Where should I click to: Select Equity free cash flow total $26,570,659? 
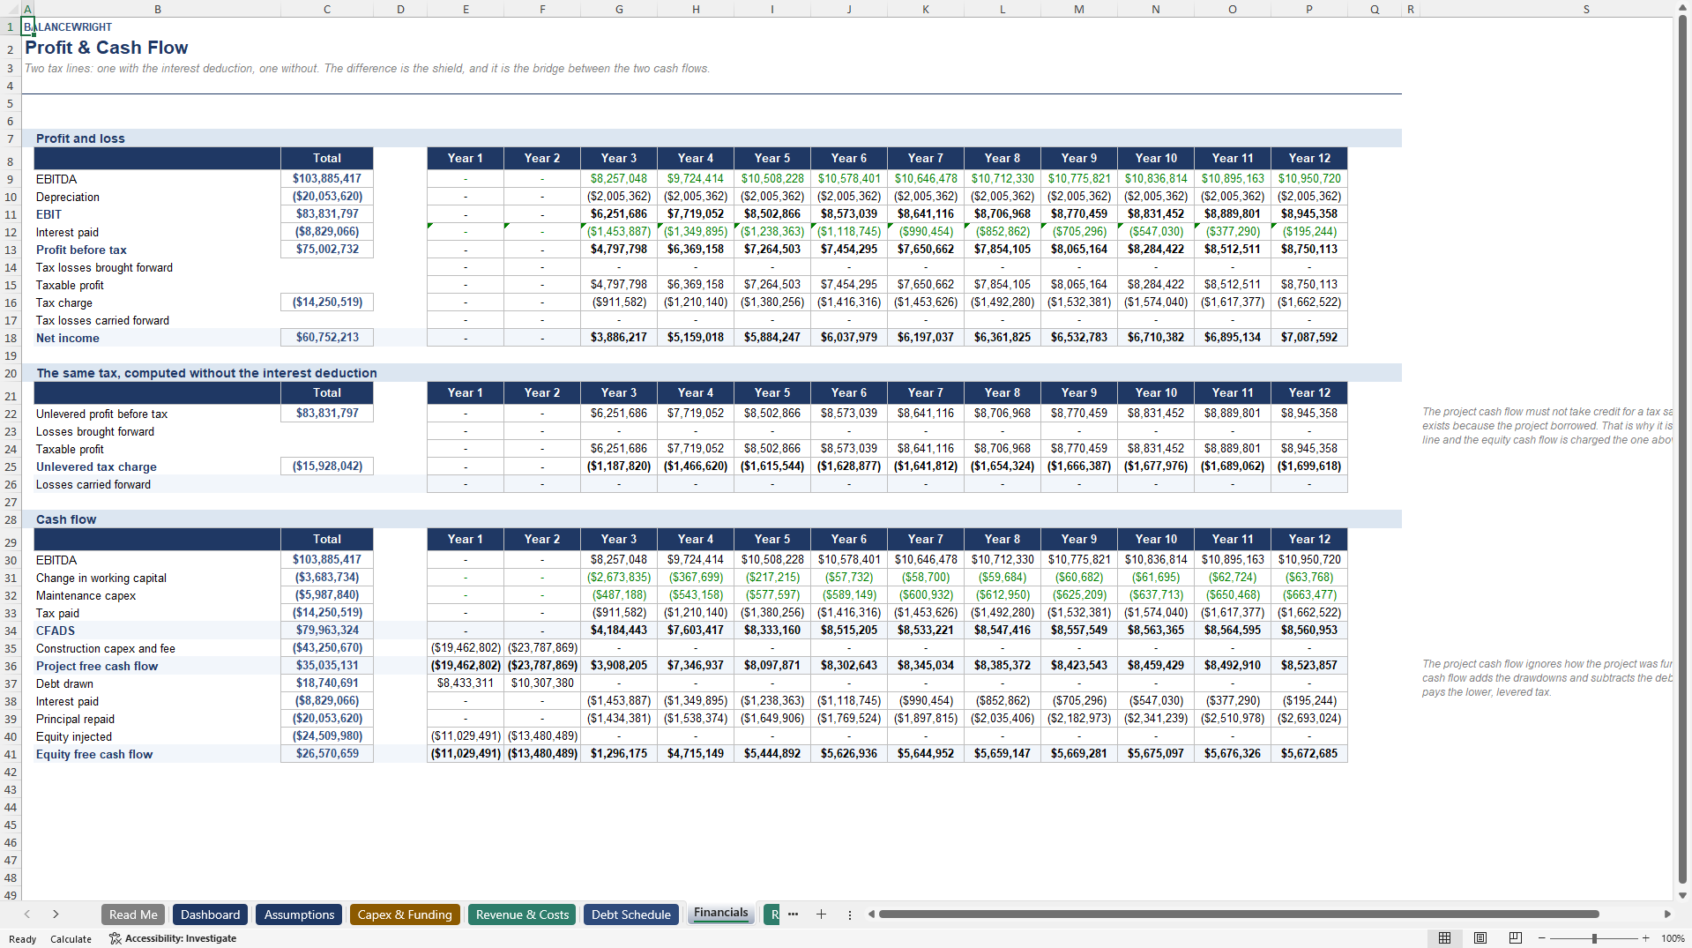(x=327, y=754)
